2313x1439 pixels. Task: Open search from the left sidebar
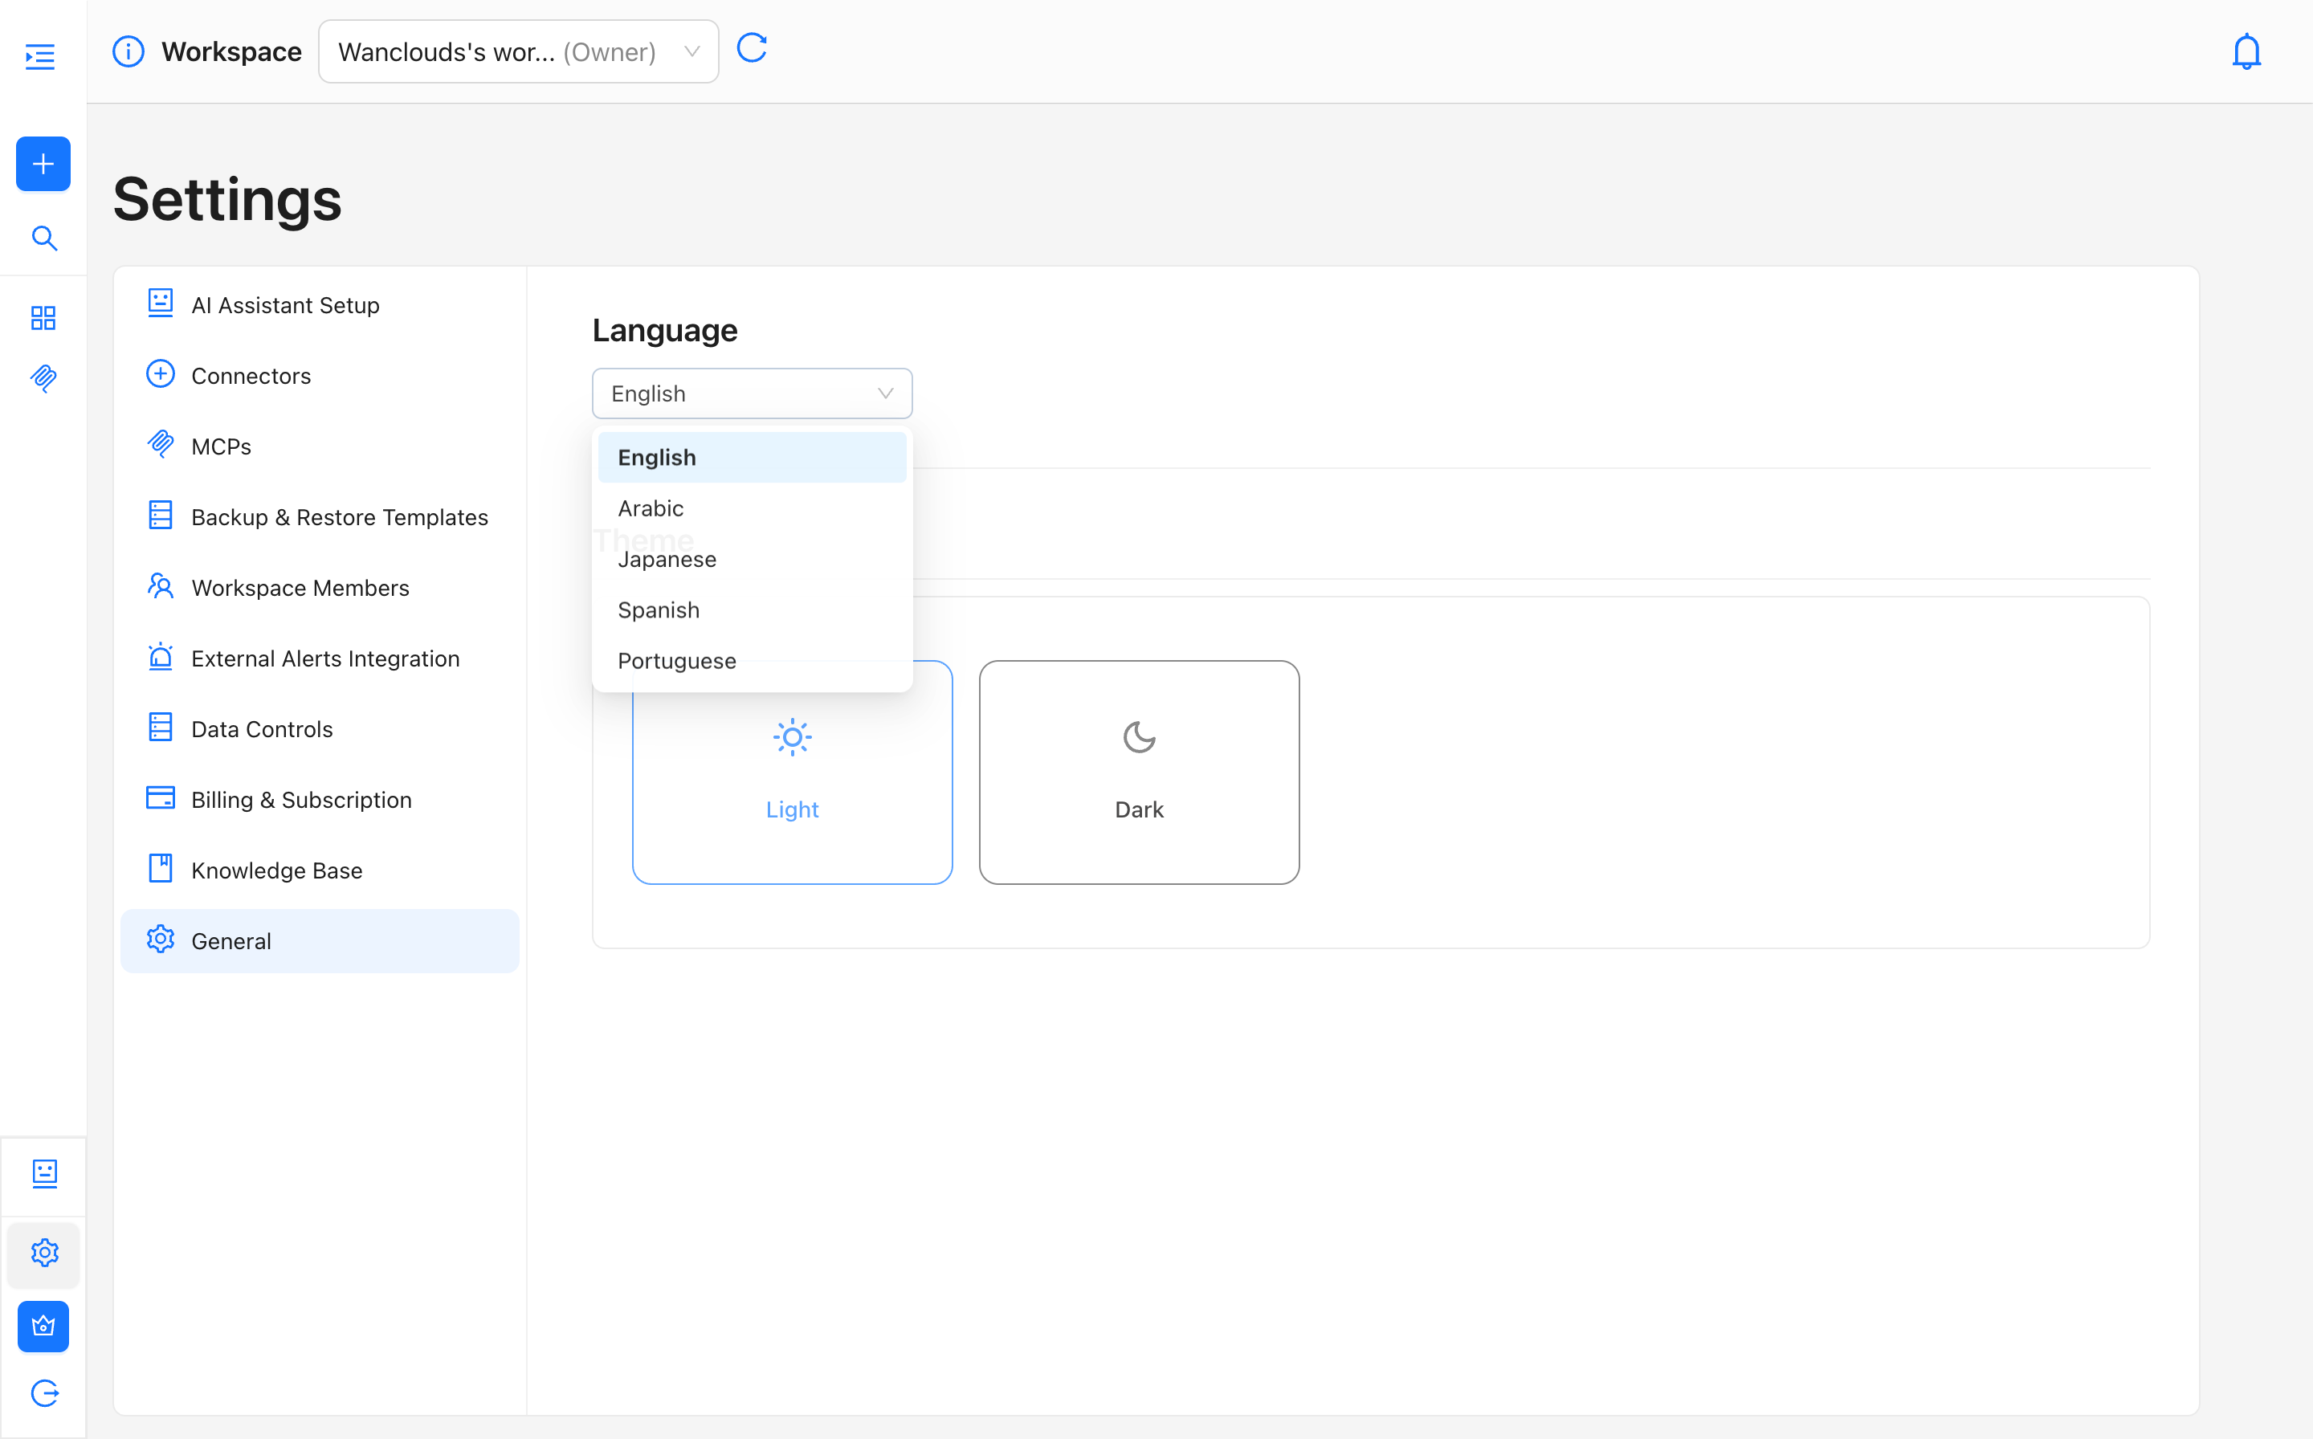[44, 238]
